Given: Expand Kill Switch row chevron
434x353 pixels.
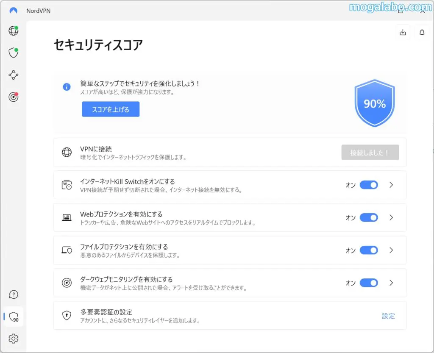Looking at the screenshot, I should pyautogui.click(x=391, y=185).
